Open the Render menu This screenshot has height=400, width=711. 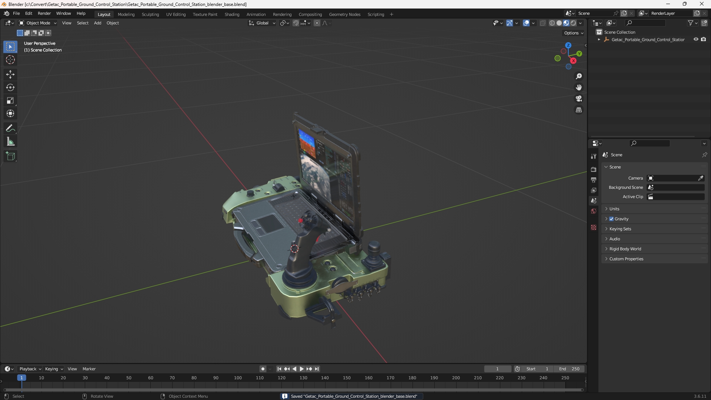pos(44,13)
